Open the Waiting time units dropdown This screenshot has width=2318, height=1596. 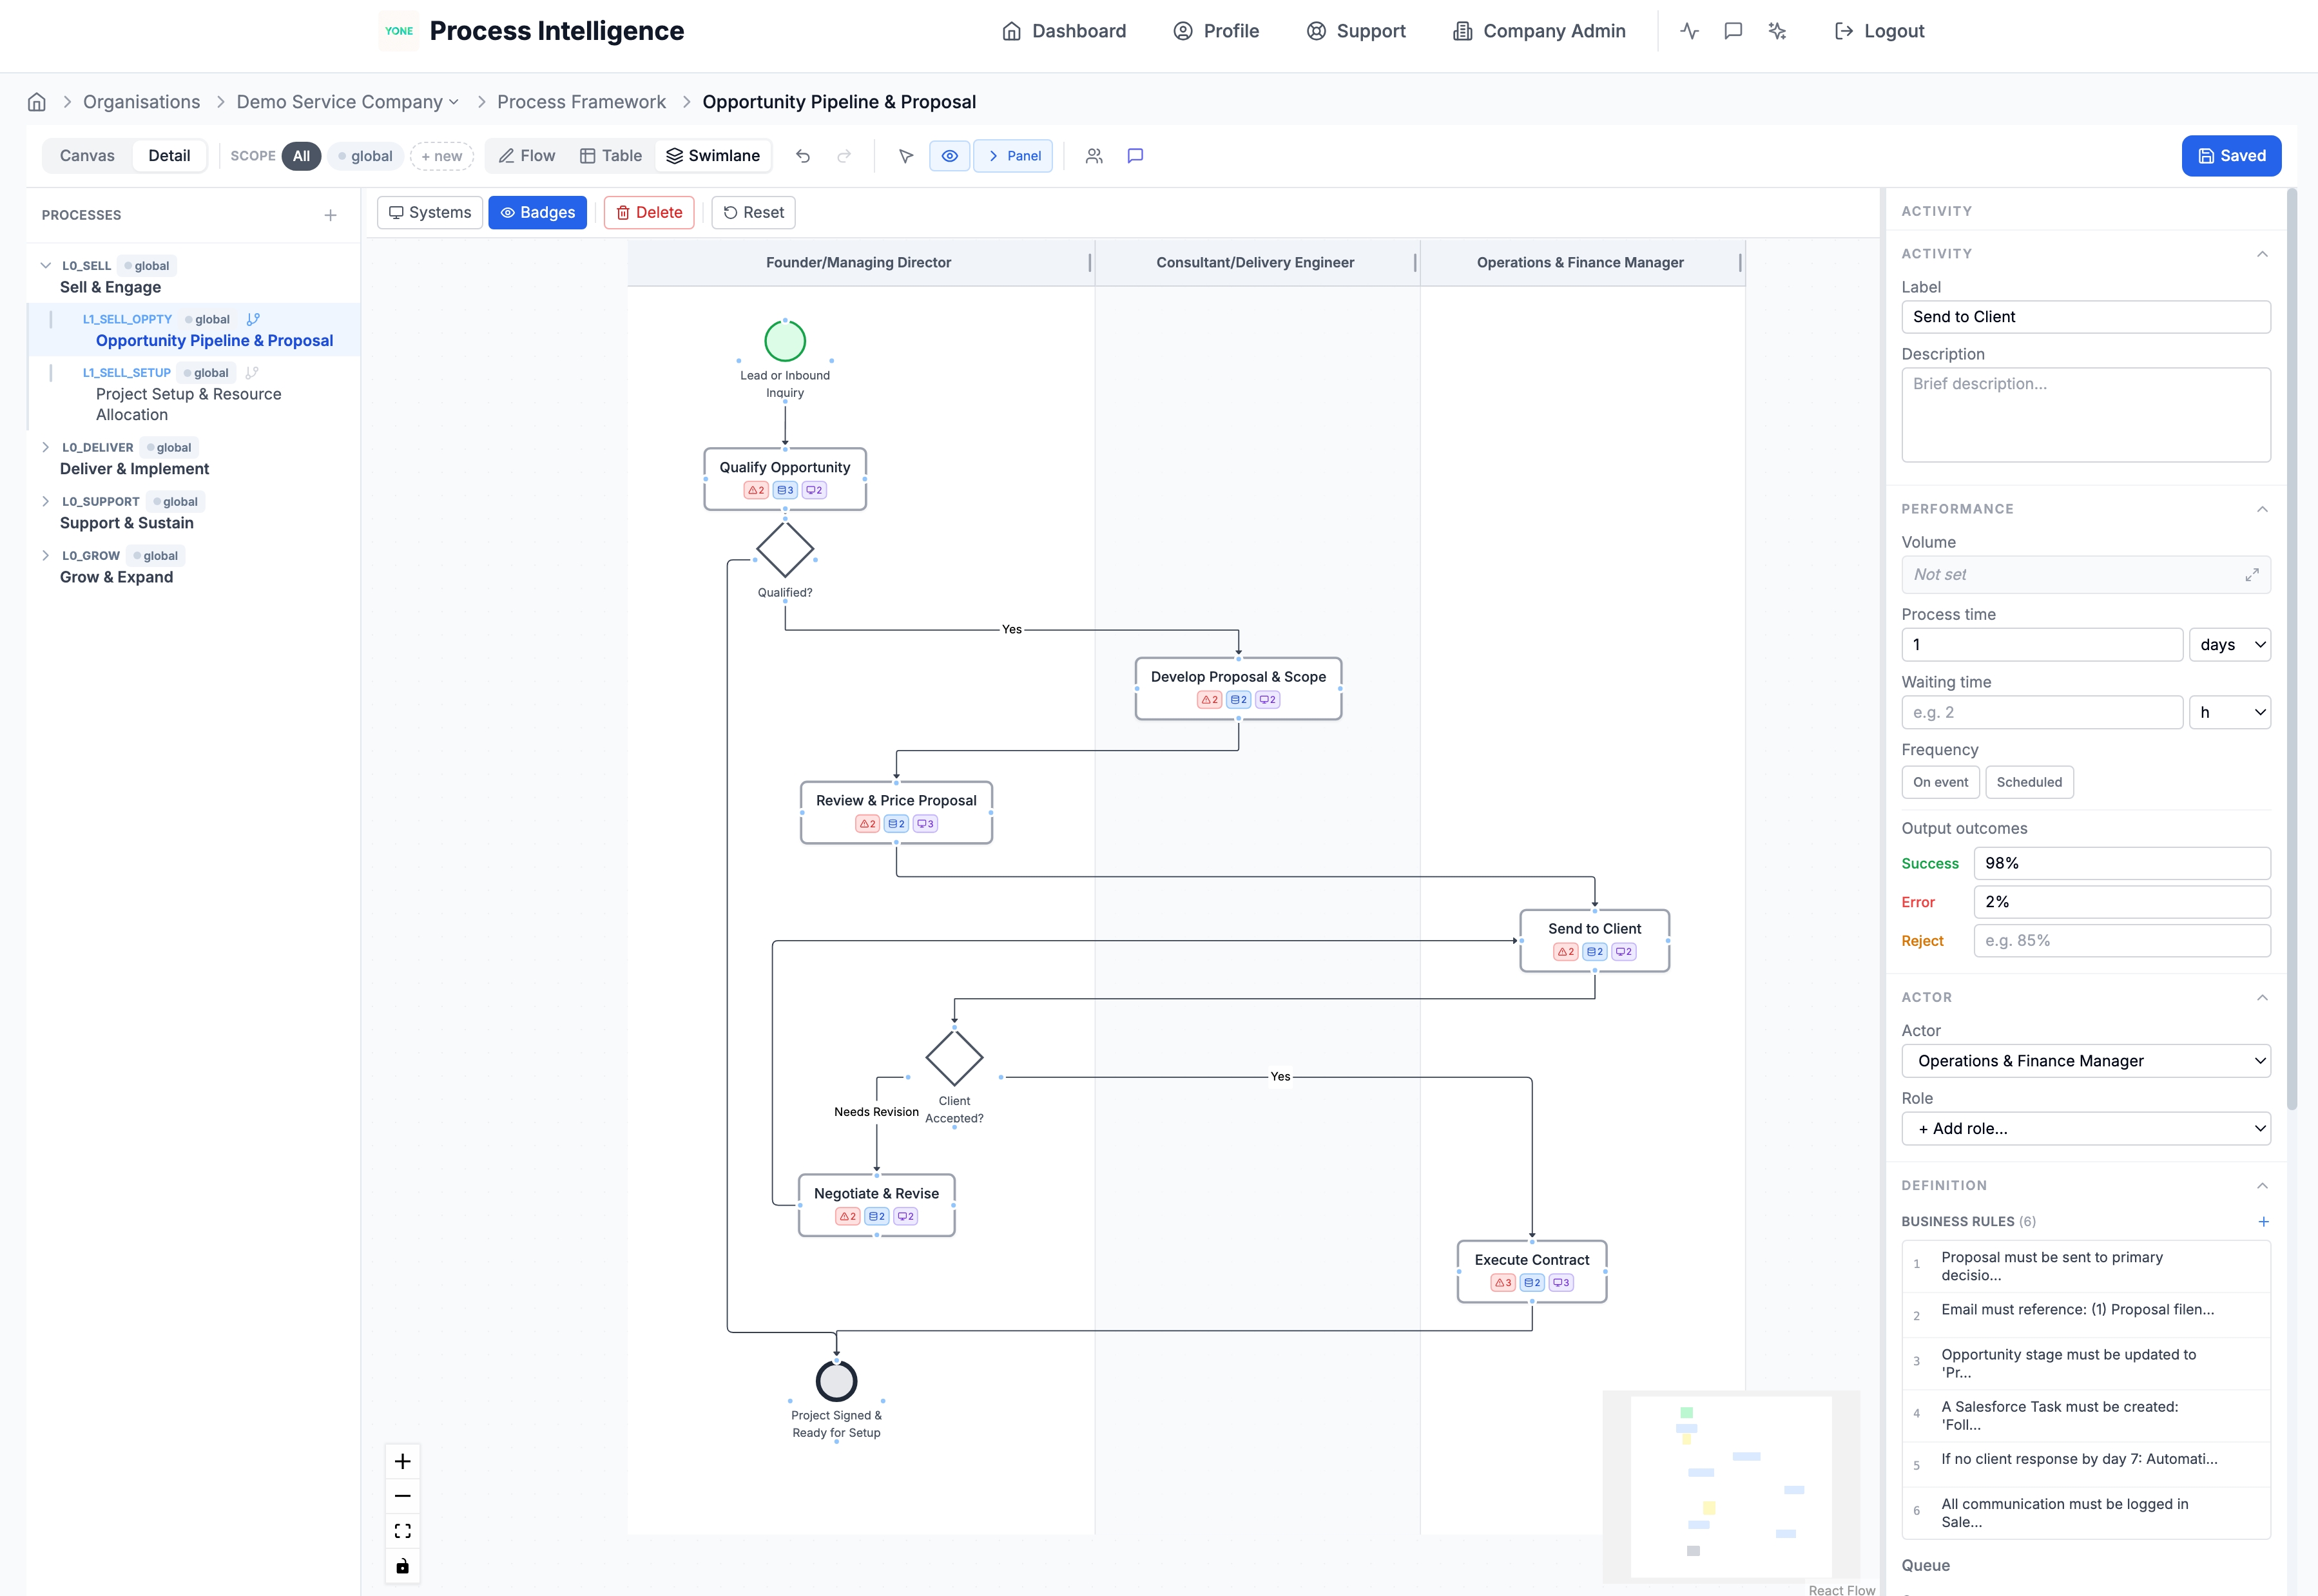2230,712
